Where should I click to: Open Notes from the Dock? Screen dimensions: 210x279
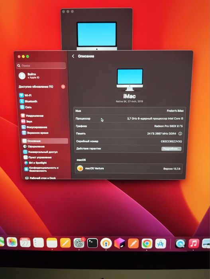52,243
